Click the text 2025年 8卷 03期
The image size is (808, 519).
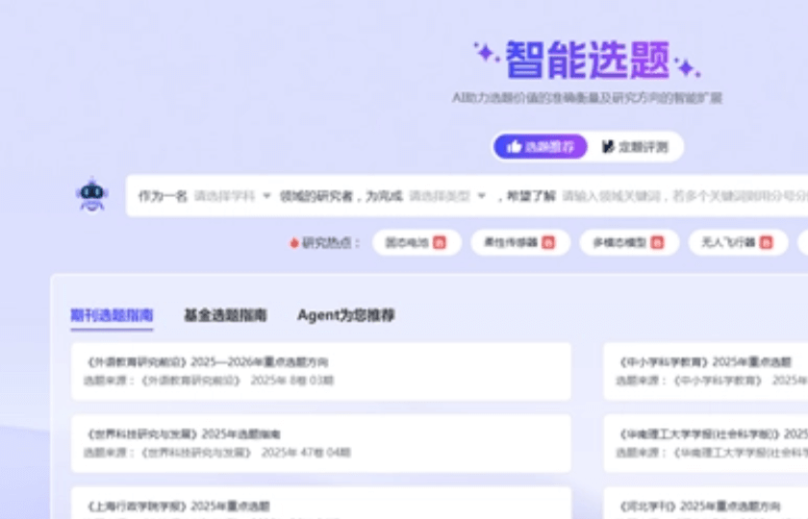click(x=292, y=381)
